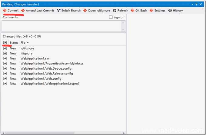The width and height of the screenshot is (206, 135).
Task: Uncheck the .gitignore file checkbox
Action: coord(5,48)
